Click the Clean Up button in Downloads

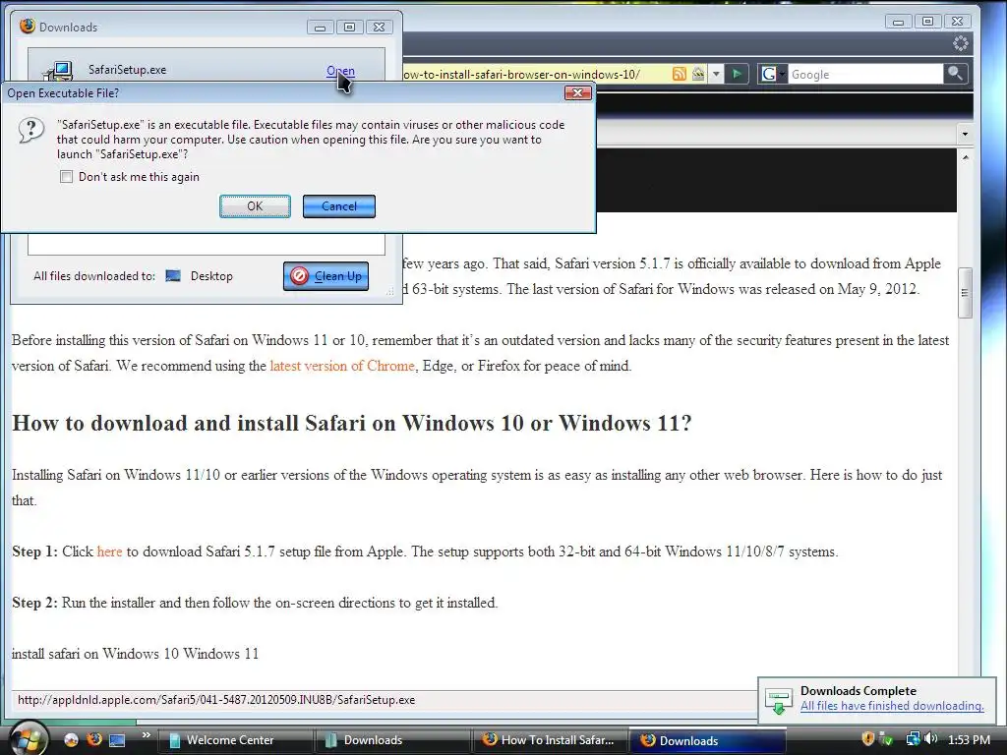point(326,276)
